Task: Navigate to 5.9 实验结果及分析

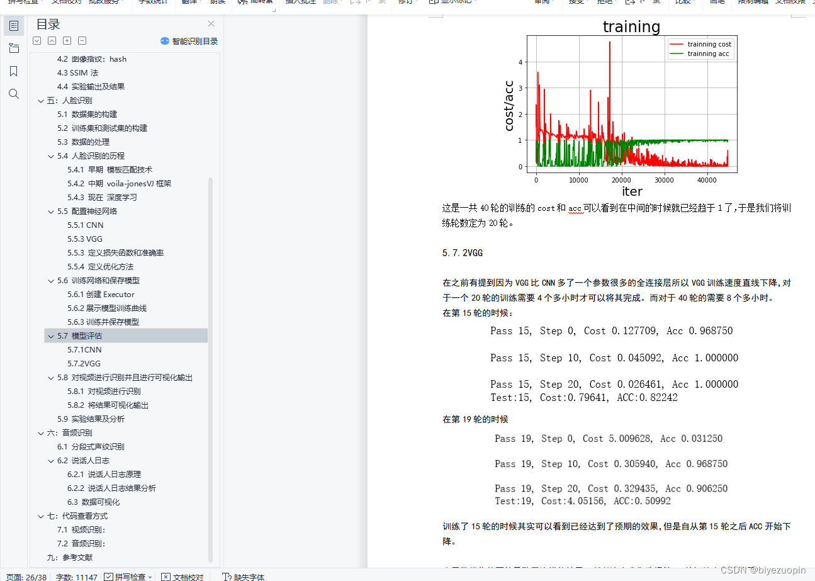Action: [91, 419]
